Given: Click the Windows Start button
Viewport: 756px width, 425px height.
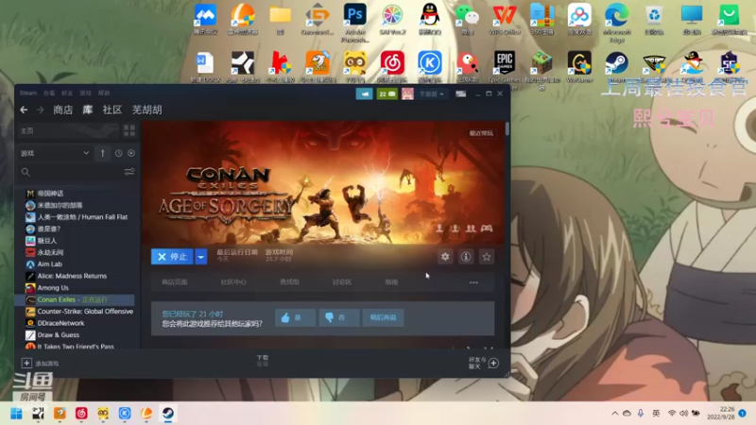Looking at the screenshot, I should tap(16, 414).
